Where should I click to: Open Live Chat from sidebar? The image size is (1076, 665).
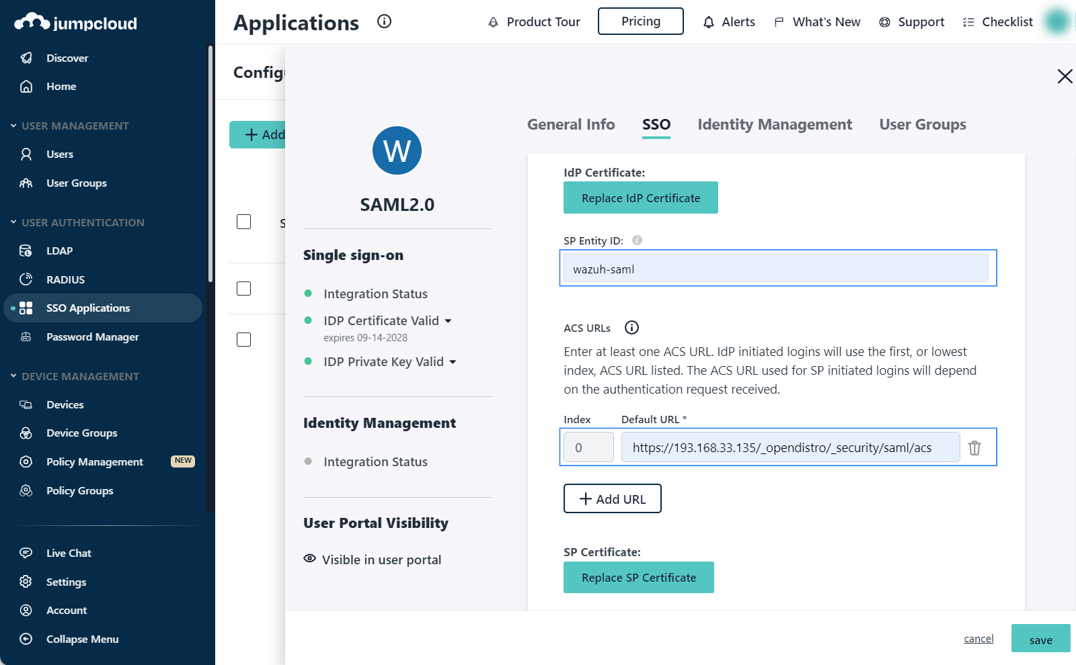click(x=69, y=553)
